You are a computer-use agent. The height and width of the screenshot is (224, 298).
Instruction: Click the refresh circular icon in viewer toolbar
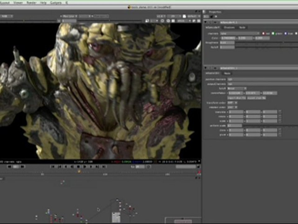click(162, 21)
